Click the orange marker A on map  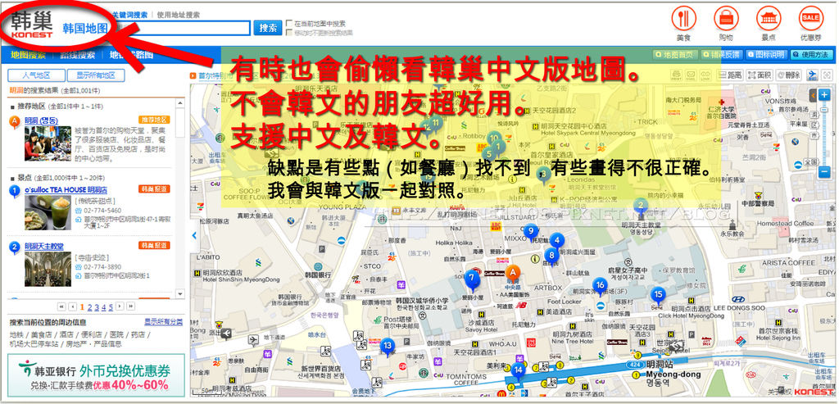513,274
